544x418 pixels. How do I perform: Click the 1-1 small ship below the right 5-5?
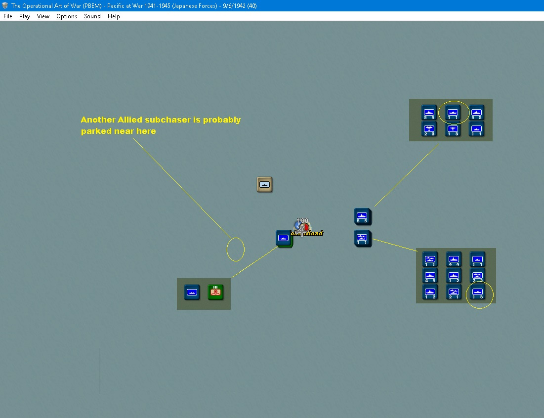coord(476,129)
